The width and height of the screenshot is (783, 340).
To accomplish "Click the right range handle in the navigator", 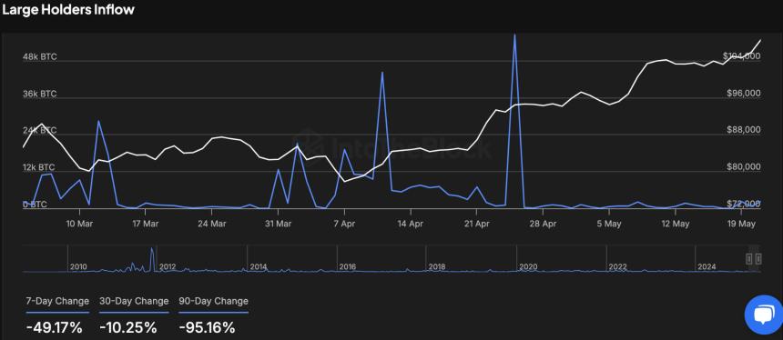I will [x=758, y=259].
